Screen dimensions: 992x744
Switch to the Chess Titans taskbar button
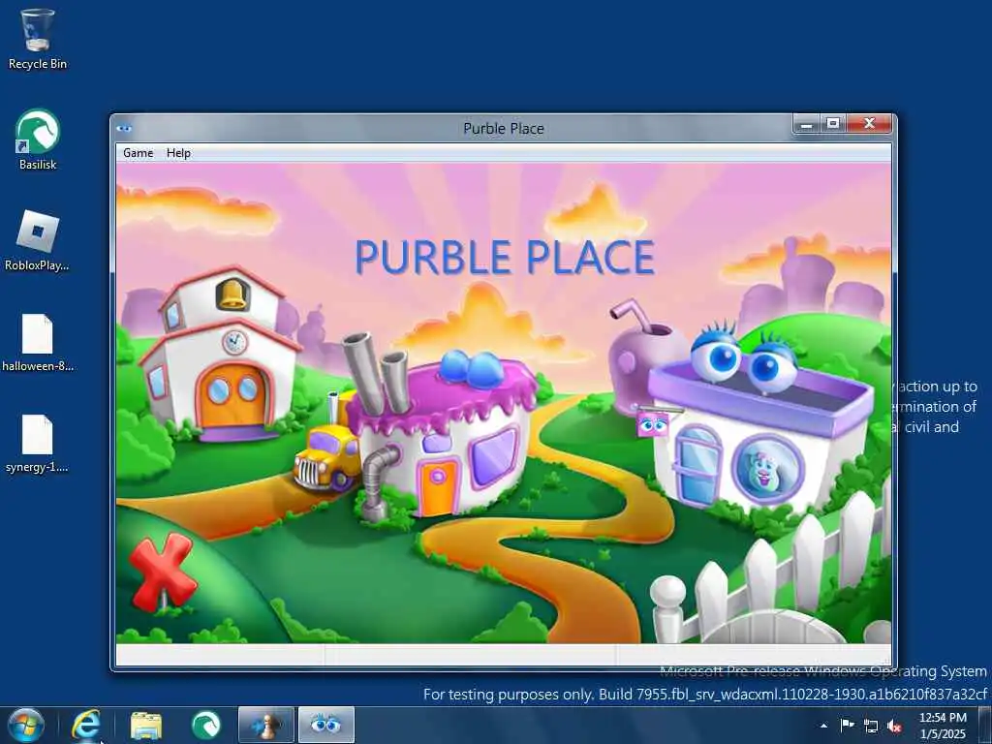(266, 725)
